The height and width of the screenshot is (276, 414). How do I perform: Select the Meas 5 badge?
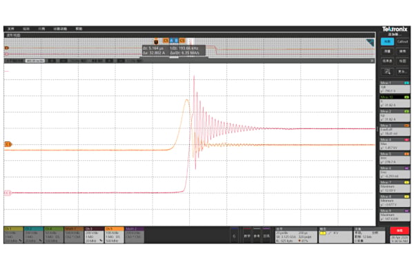(x=395, y=158)
